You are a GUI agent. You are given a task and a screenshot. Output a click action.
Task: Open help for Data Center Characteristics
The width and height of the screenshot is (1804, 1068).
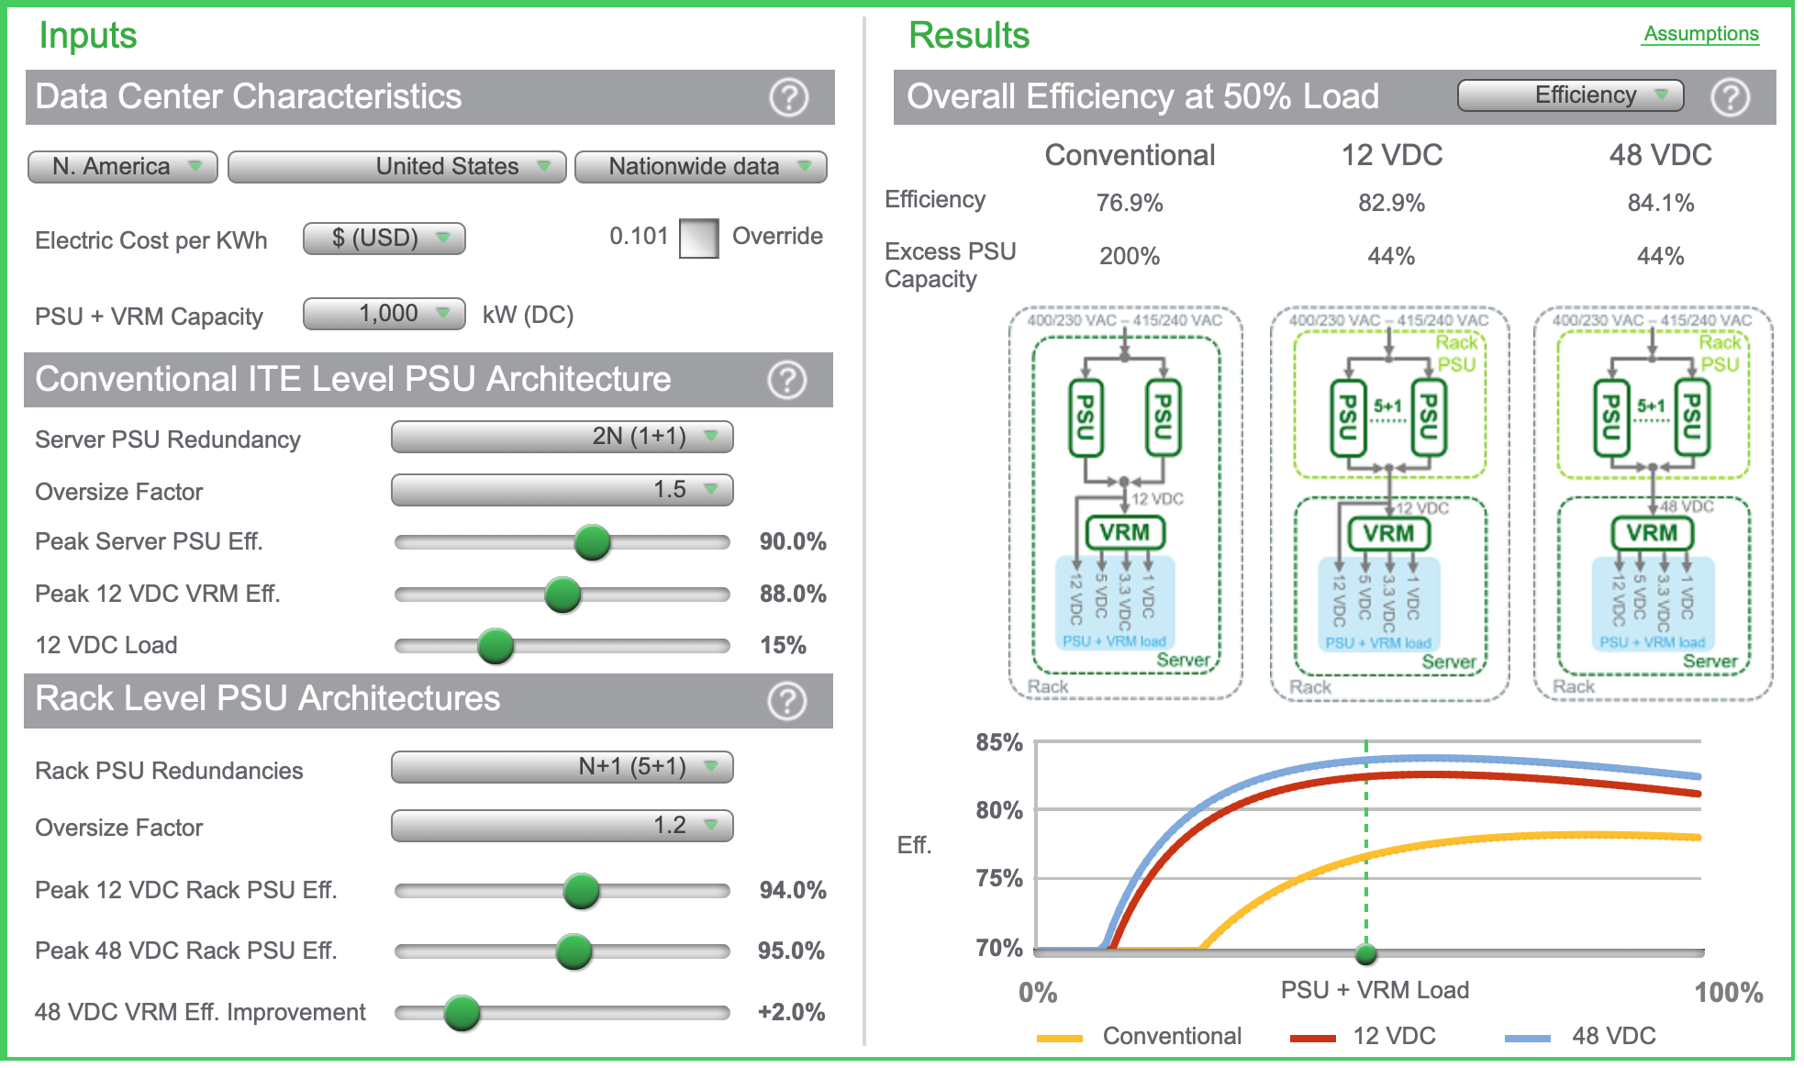(788, 97)
